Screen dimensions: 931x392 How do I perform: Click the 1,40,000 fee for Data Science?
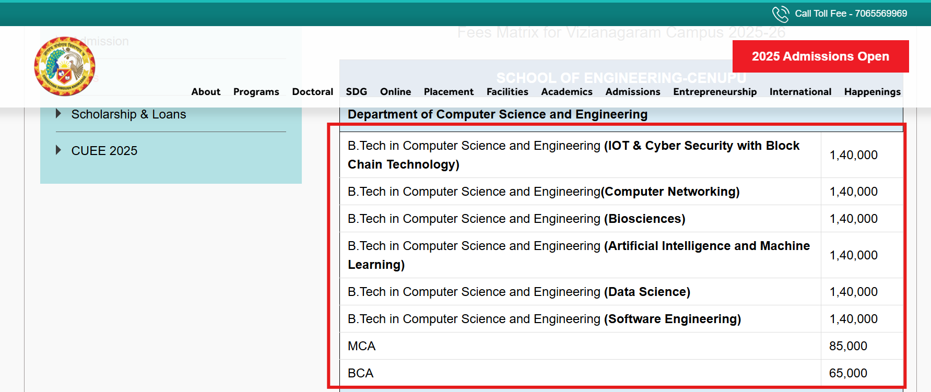pos(854,292)
